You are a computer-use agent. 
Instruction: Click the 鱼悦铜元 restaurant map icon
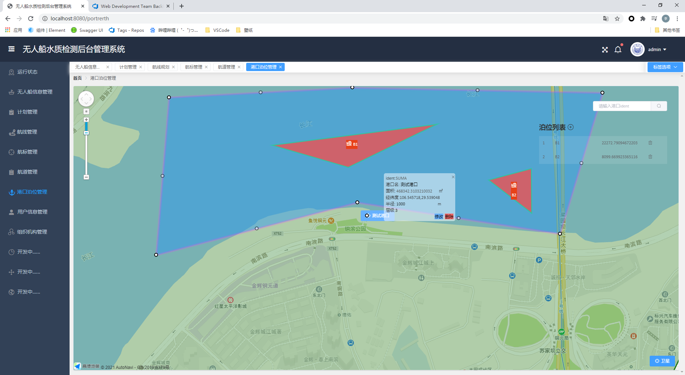pos(331,221)
